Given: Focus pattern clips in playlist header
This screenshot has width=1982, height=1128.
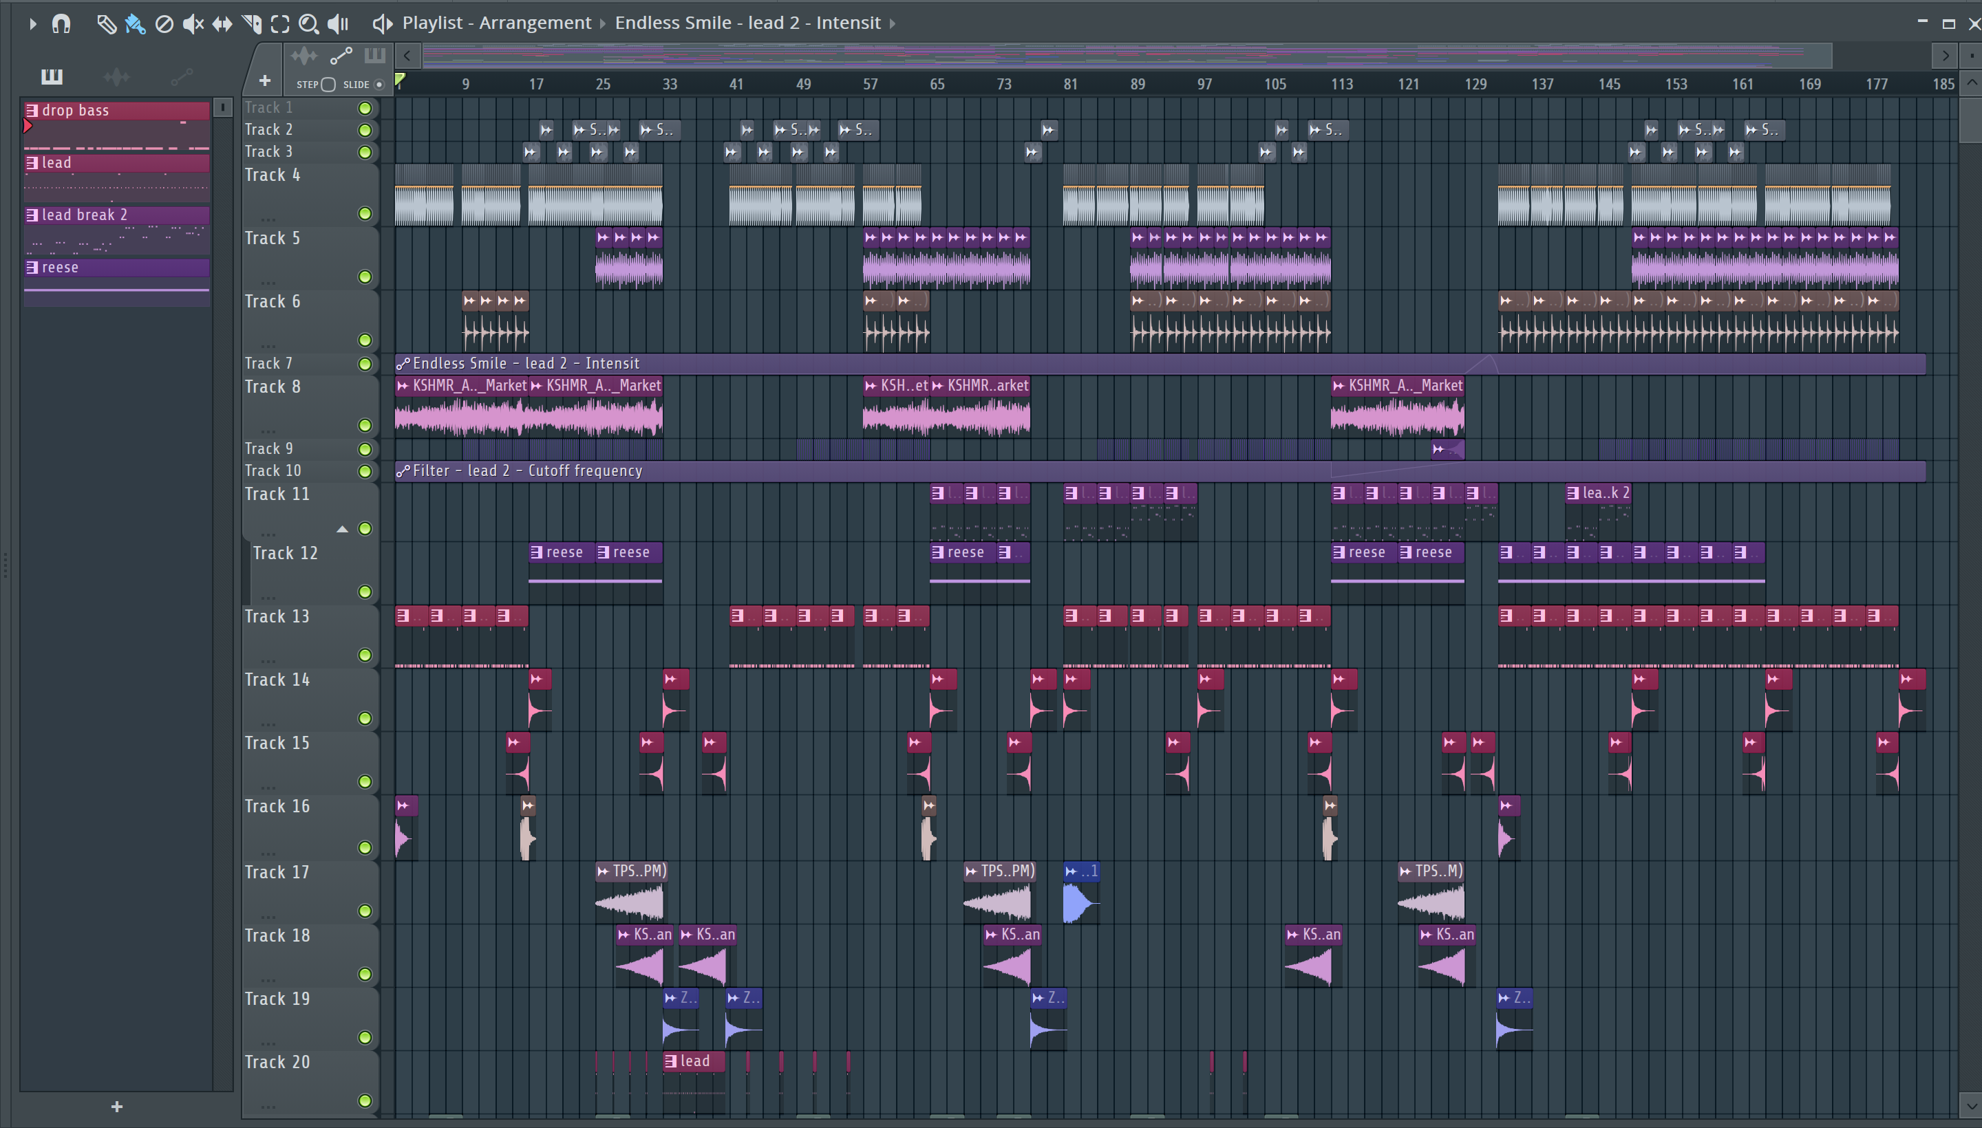Looking at the screenshot, I should (374, 56).
